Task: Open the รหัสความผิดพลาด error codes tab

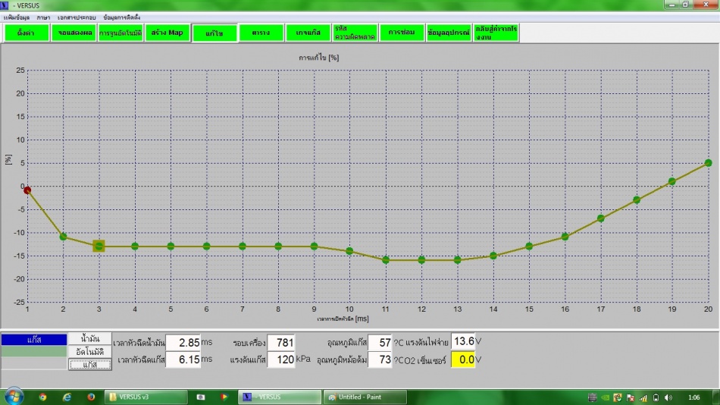Action: pos(355,33)
